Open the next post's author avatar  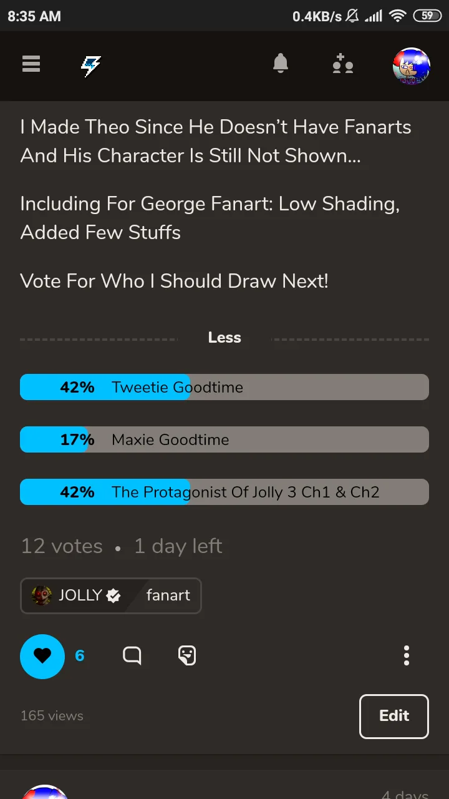[45, 792]
